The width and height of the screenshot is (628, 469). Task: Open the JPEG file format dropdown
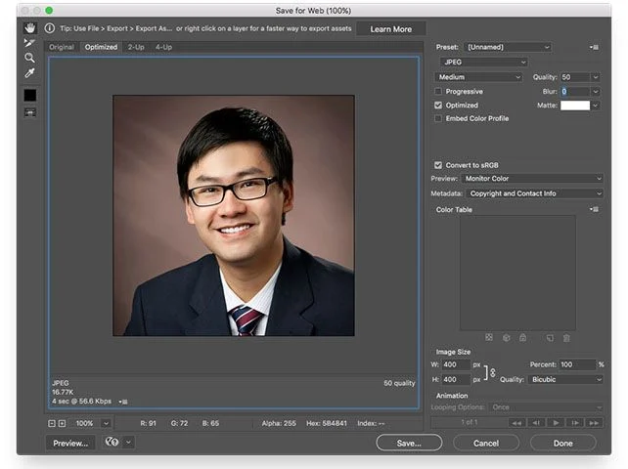tap(483, 62)
